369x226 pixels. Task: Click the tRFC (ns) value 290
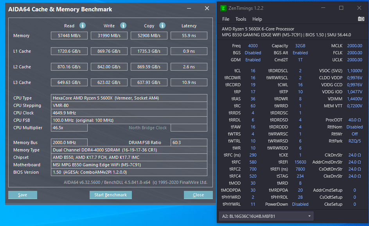(x=253, y=155)
